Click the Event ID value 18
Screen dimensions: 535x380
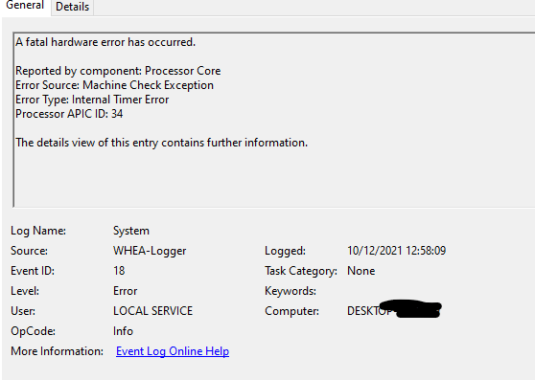(119, 271)
